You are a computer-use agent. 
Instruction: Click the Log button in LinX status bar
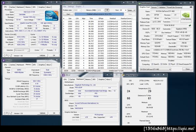pos(133,71)
